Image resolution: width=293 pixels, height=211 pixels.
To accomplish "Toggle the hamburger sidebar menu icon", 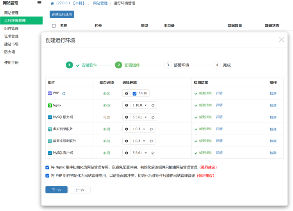I will (x=39, y=3).
